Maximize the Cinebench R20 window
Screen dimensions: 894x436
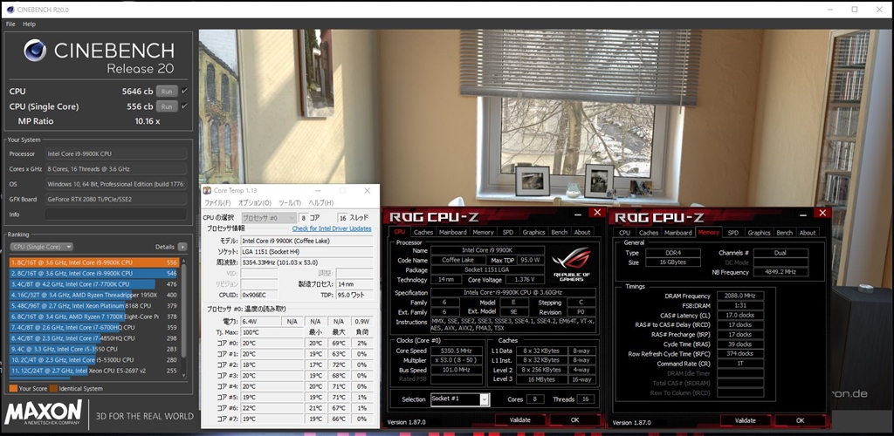tap(854, 9)
